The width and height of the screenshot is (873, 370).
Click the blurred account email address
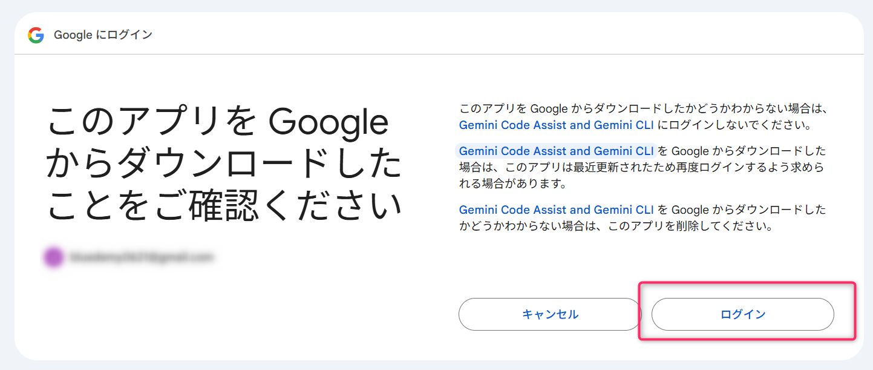pos(142,257)
